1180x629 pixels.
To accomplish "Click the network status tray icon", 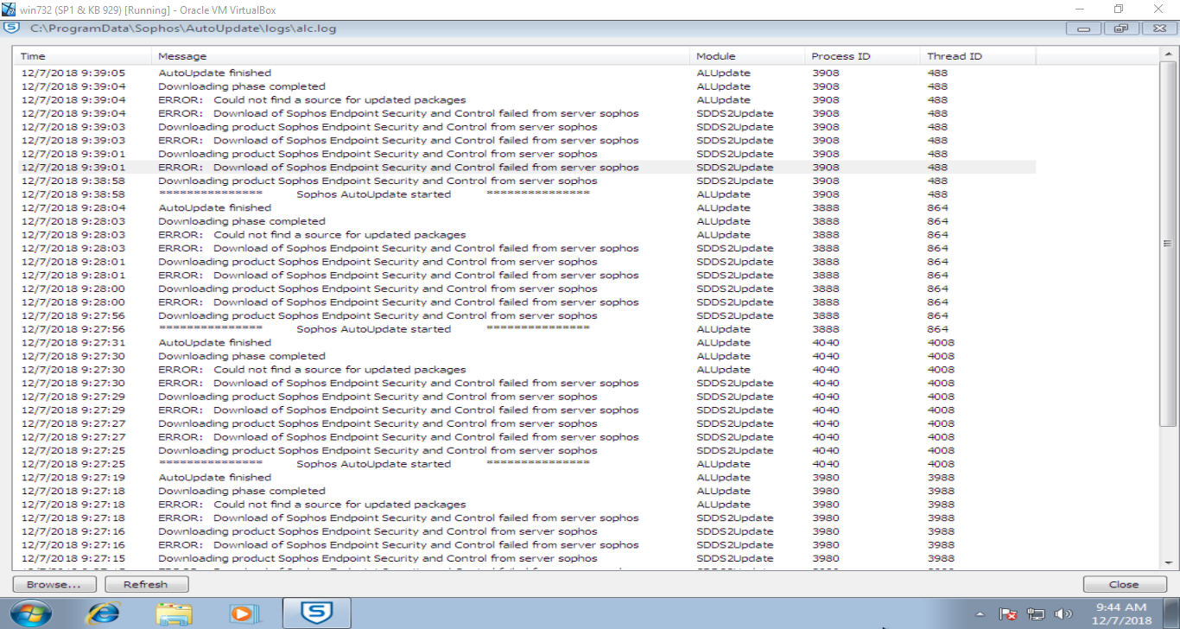I will point(1036,614).
